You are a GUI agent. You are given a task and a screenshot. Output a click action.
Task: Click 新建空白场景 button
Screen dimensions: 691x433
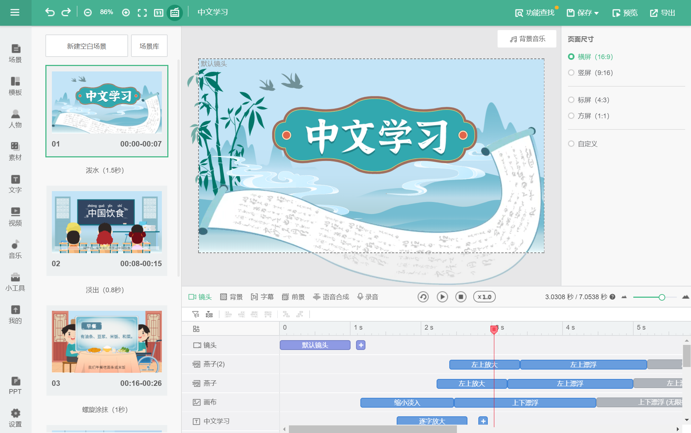[x=87, y=46]
